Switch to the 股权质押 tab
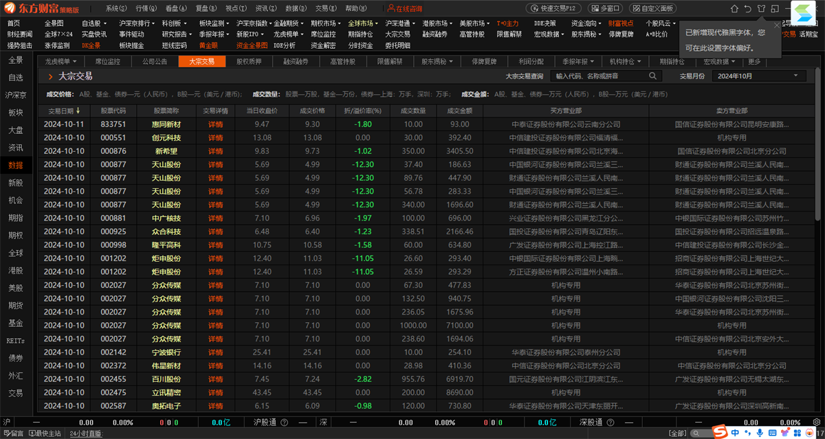The width and height of the screenshot is (825, 439). pos(249,61)
